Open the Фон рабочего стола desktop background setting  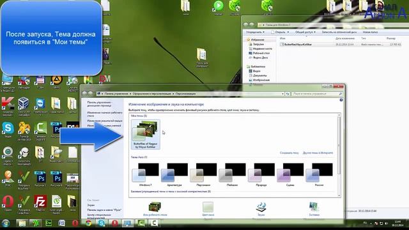point(155,209)
